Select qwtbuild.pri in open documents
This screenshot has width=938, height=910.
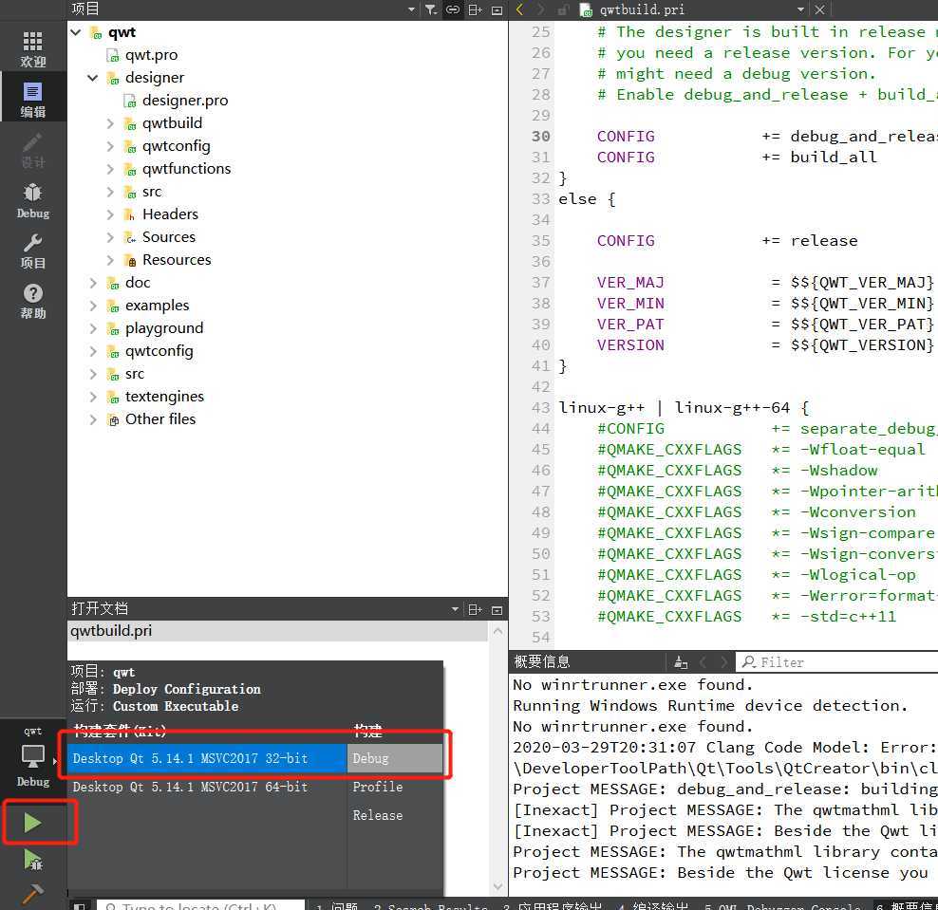click(277, 631)
